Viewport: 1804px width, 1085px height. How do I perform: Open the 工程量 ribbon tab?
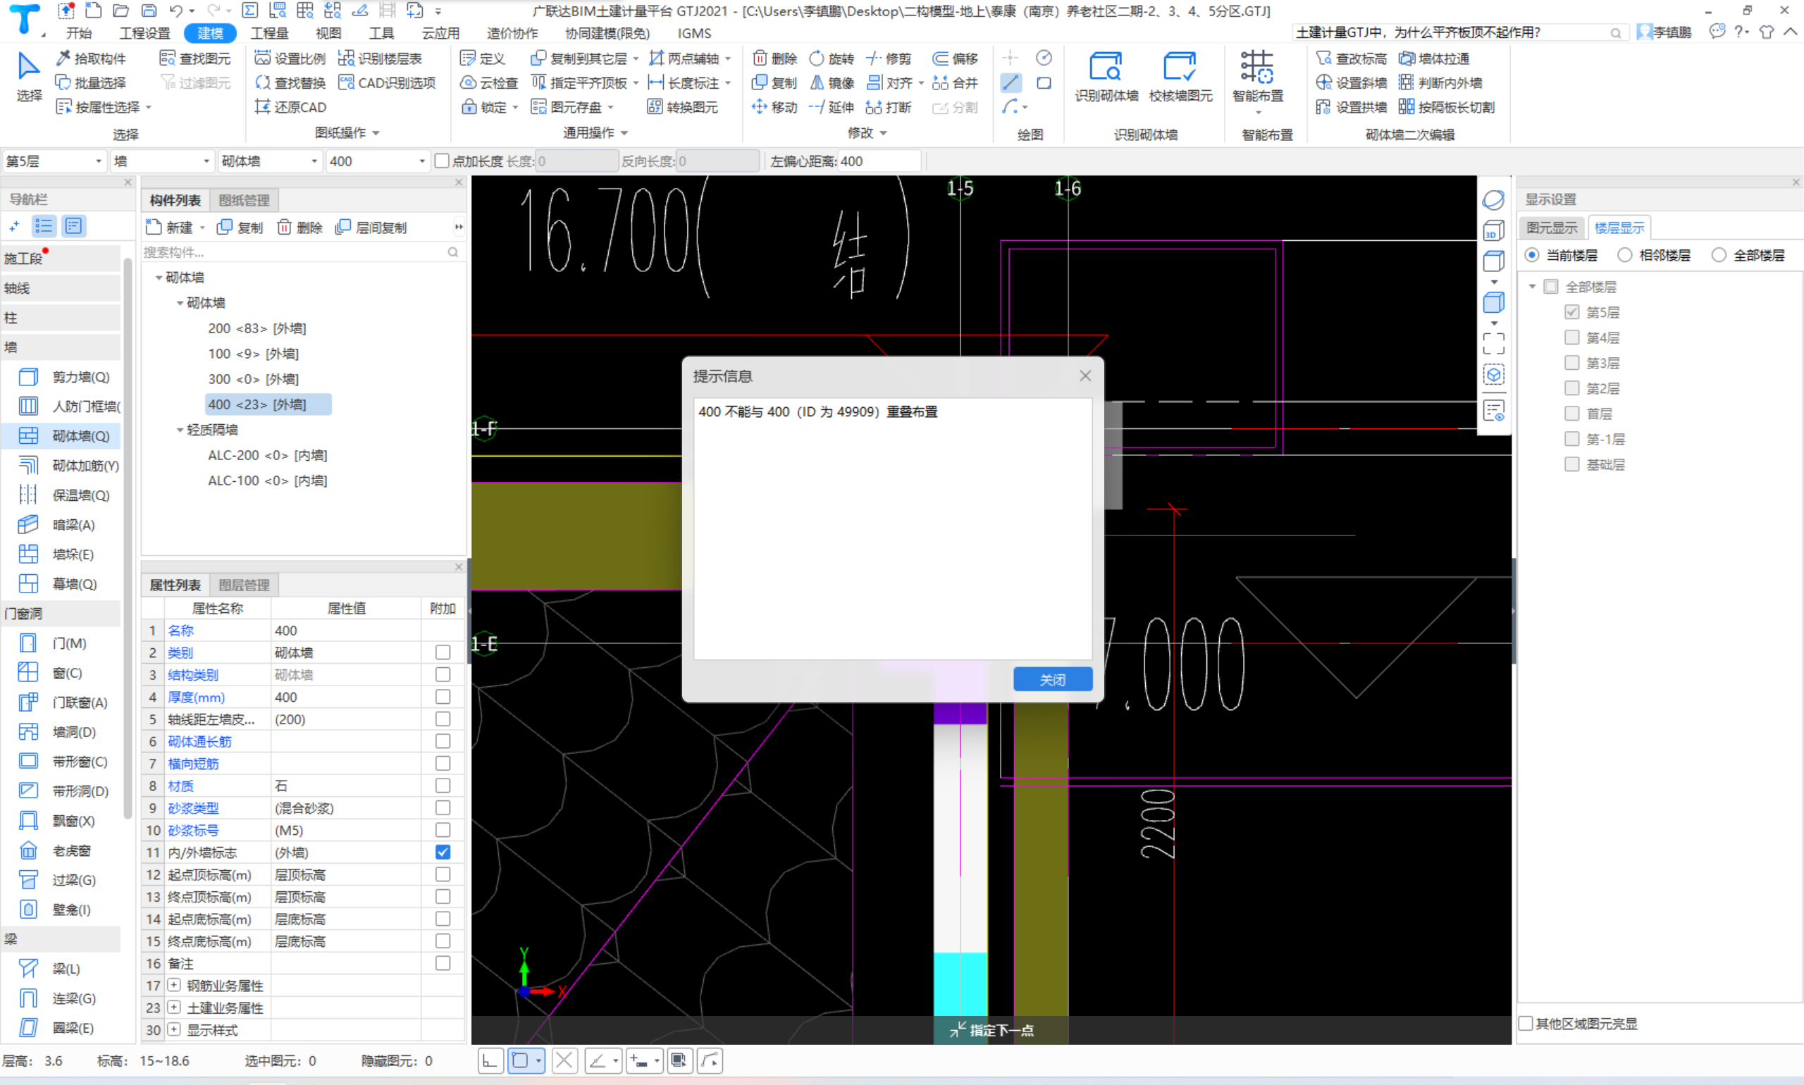pos(269,33)
